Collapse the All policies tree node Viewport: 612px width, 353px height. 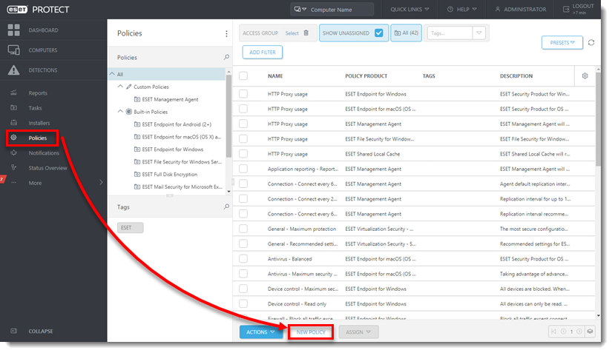click(113, 73)
